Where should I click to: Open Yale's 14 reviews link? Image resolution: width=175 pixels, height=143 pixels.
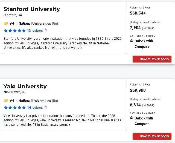click(x=35, y=107)
